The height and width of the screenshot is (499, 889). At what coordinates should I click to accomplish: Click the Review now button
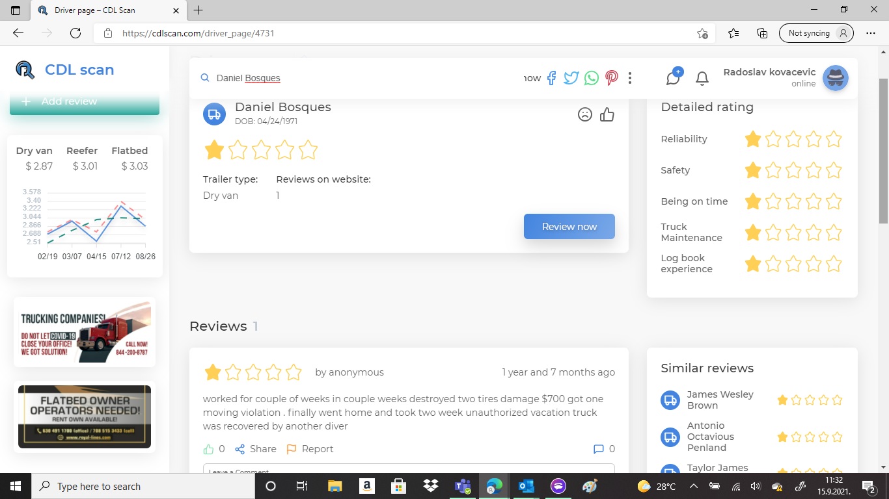569,226
